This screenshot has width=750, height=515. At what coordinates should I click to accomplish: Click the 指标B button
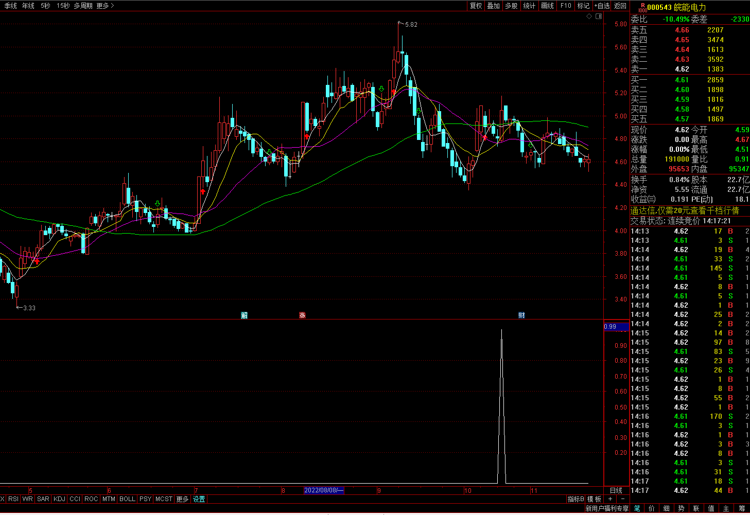[x=576, y=499]
